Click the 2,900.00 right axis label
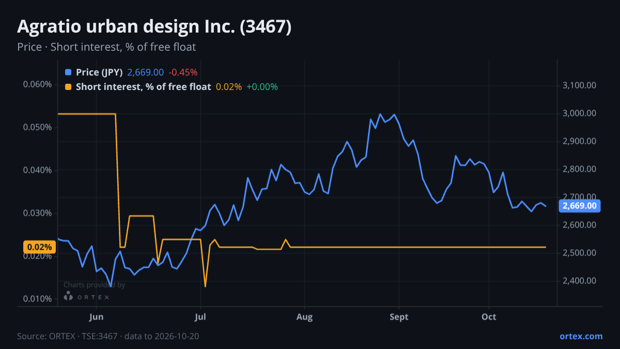The image size is (620, 349). (x=579, y=141)
